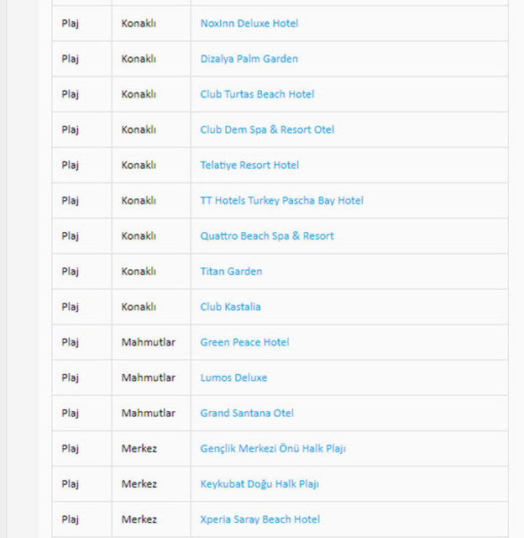Open the NoxInn Deluxe Hotel link

[249, 24]
